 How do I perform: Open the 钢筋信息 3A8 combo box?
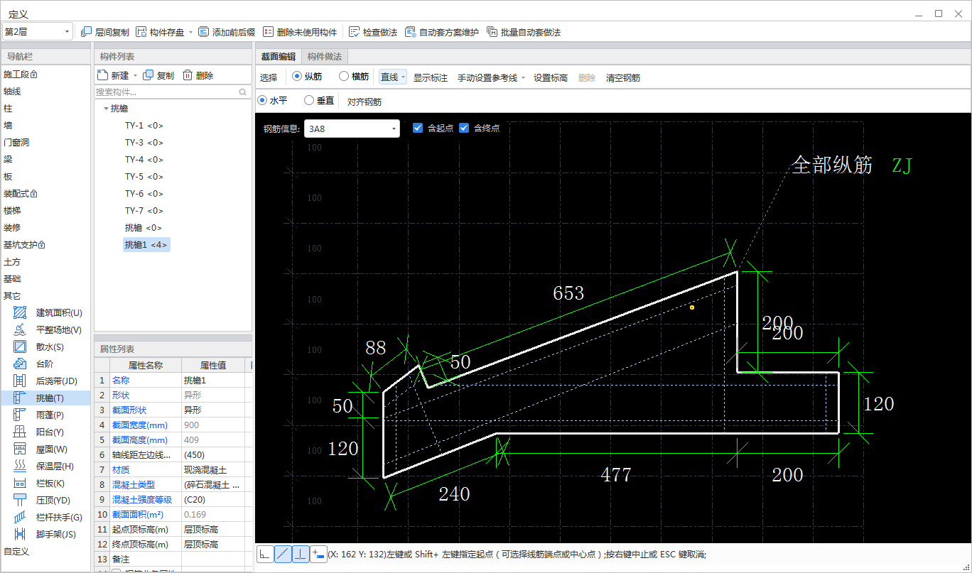coord(352,129)
